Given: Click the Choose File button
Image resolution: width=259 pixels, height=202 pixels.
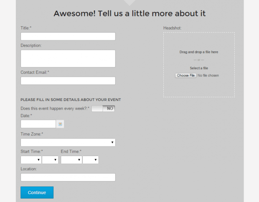Looking at the screenshot, I should [x=185, y=76].
